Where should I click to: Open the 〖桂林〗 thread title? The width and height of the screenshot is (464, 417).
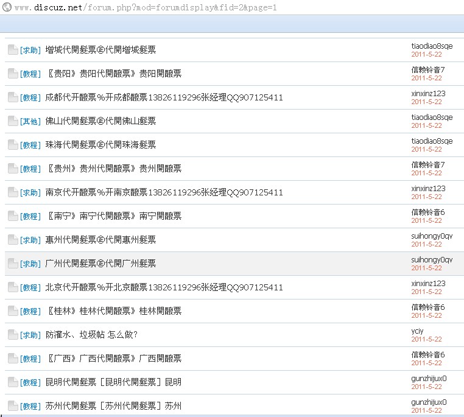click(114, 311)
